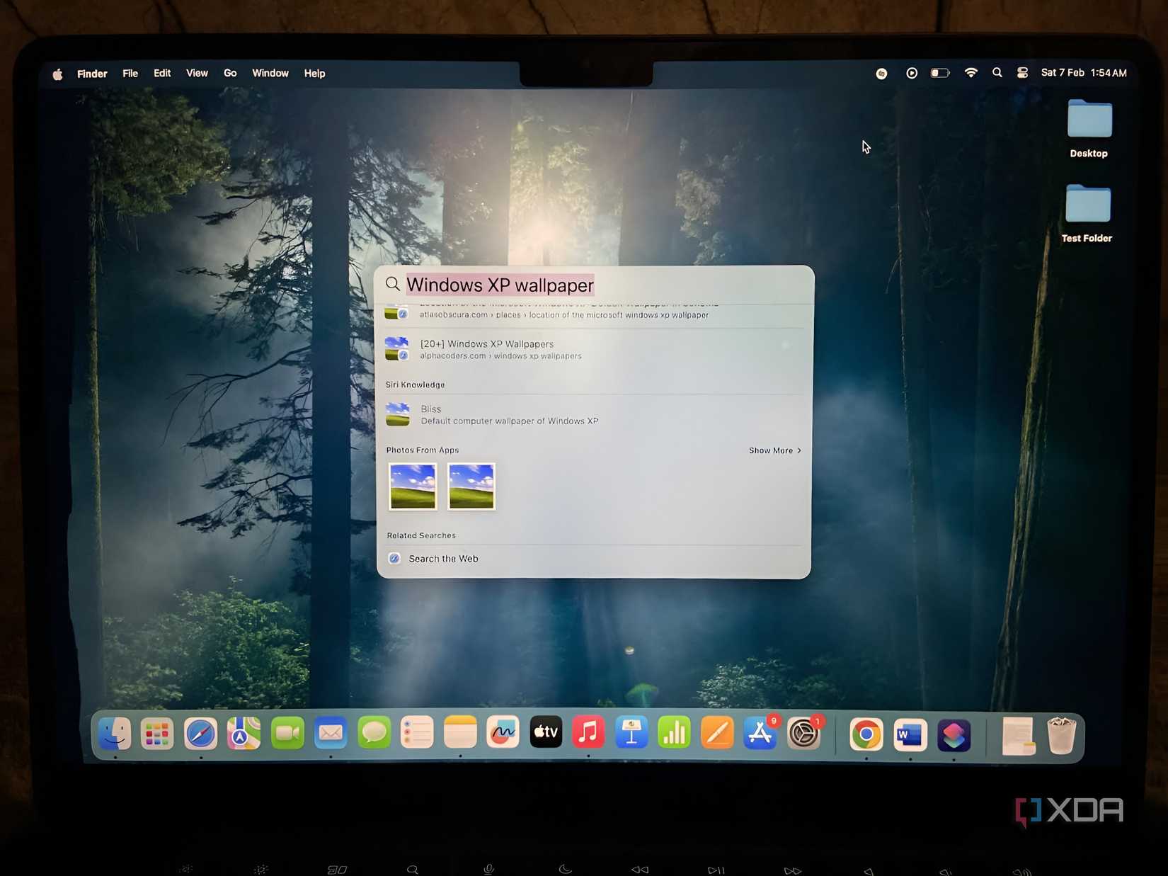Launch Music app from the dock

click(588, 733)
